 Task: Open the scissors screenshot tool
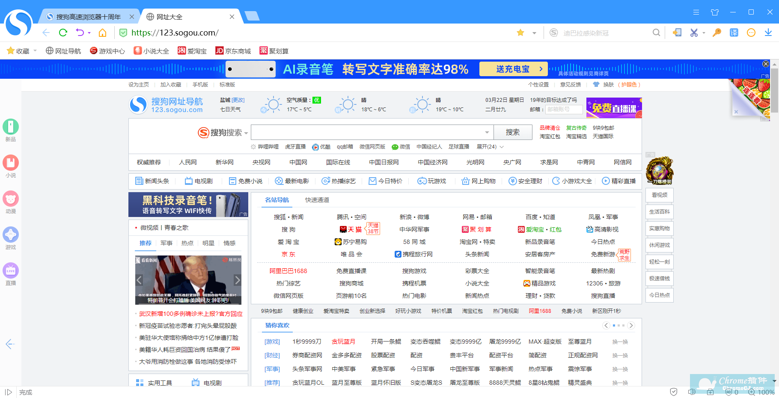694,33
